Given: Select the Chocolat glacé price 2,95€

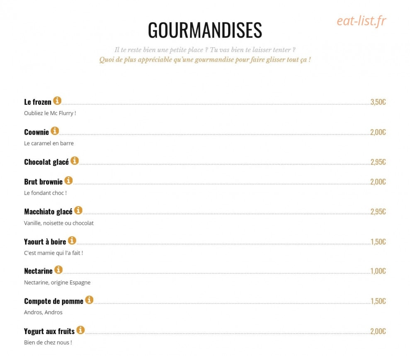Looking at the screenshot, I should pyautogui.click(x=378, y=162).
